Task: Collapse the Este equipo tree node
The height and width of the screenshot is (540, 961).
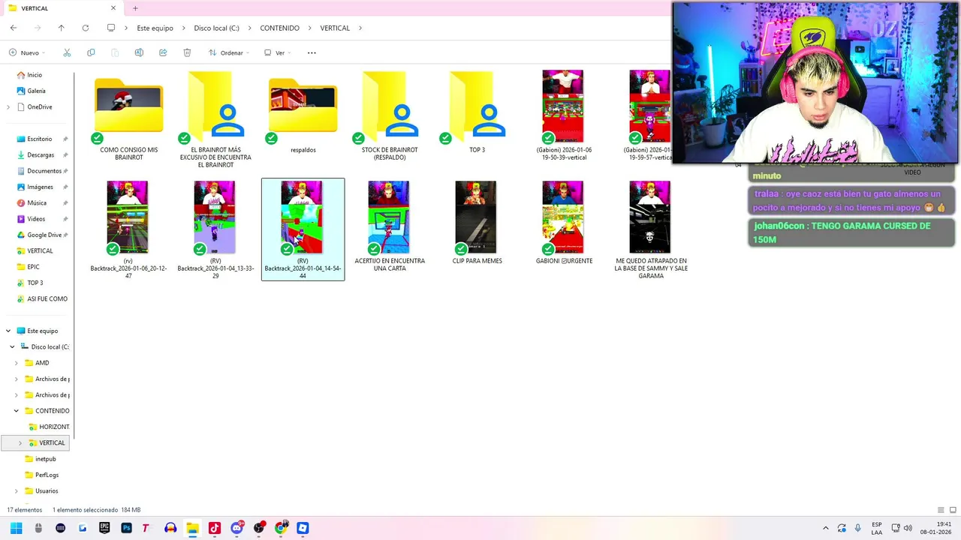Action: (x=8, y=331)
